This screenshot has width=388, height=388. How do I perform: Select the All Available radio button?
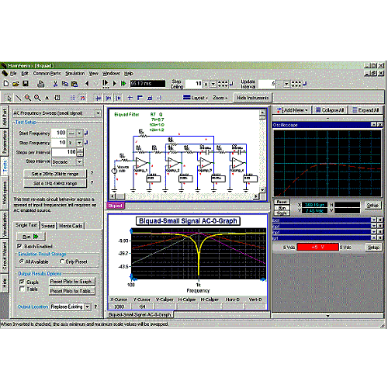pyautogui.click(x=22, y=262)
